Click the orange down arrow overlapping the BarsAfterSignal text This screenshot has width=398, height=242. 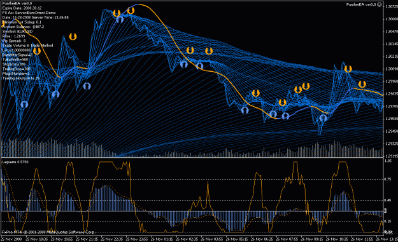tap(37, 51)
